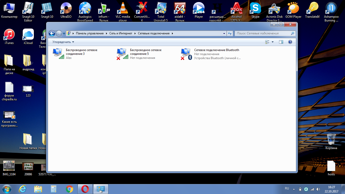Select Alcohol 120% desktop icon
The image size is (345, 194).
(x=237, y=12)
